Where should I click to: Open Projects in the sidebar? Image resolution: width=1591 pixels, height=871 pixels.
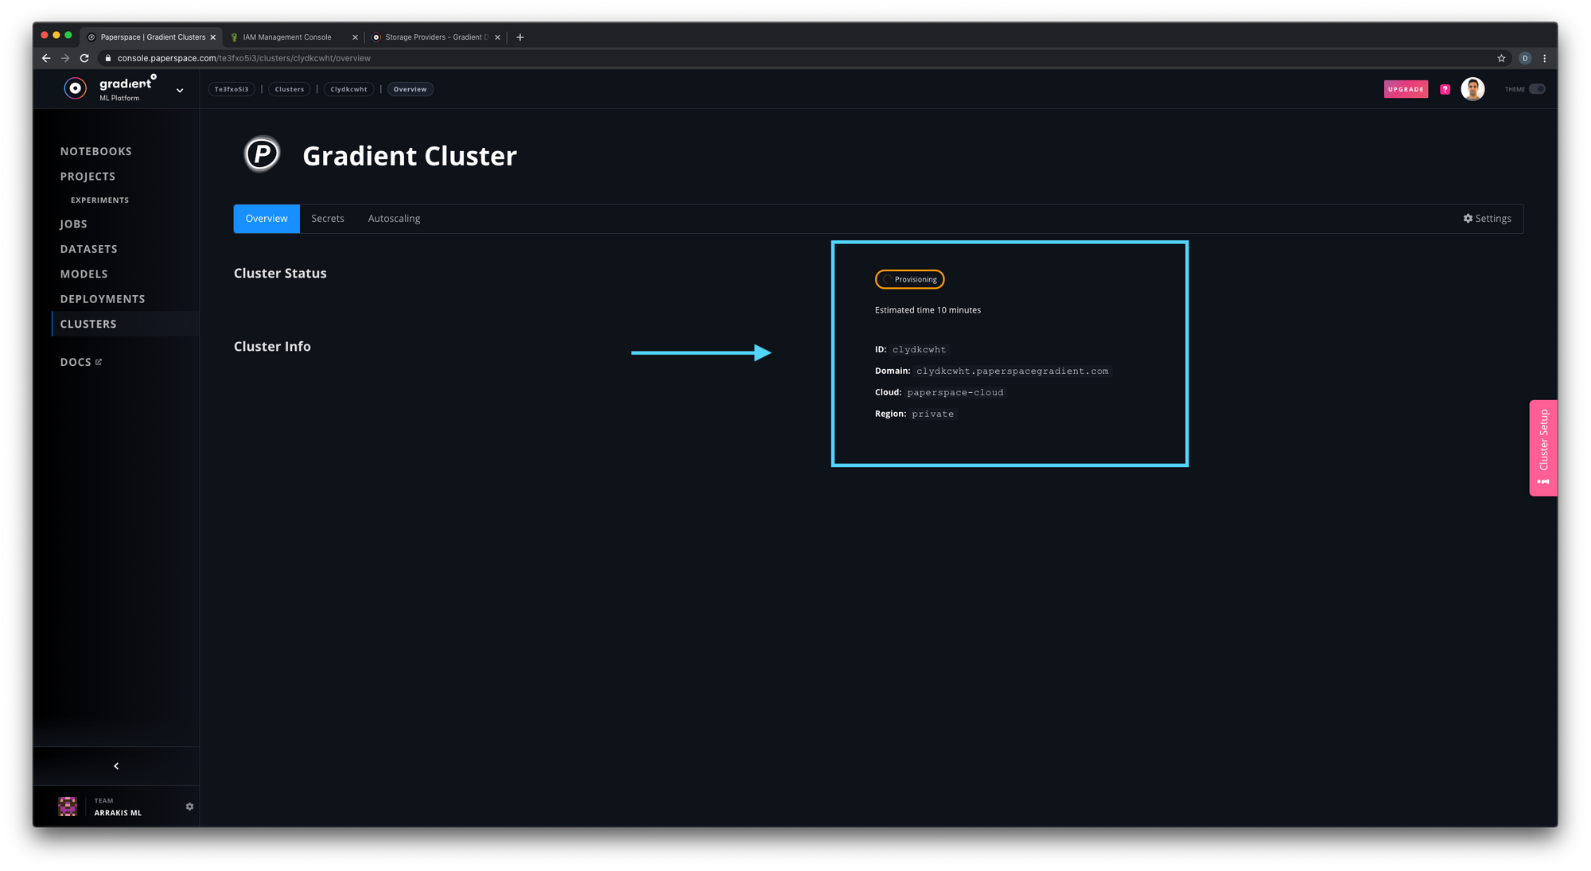click(88, 177)
